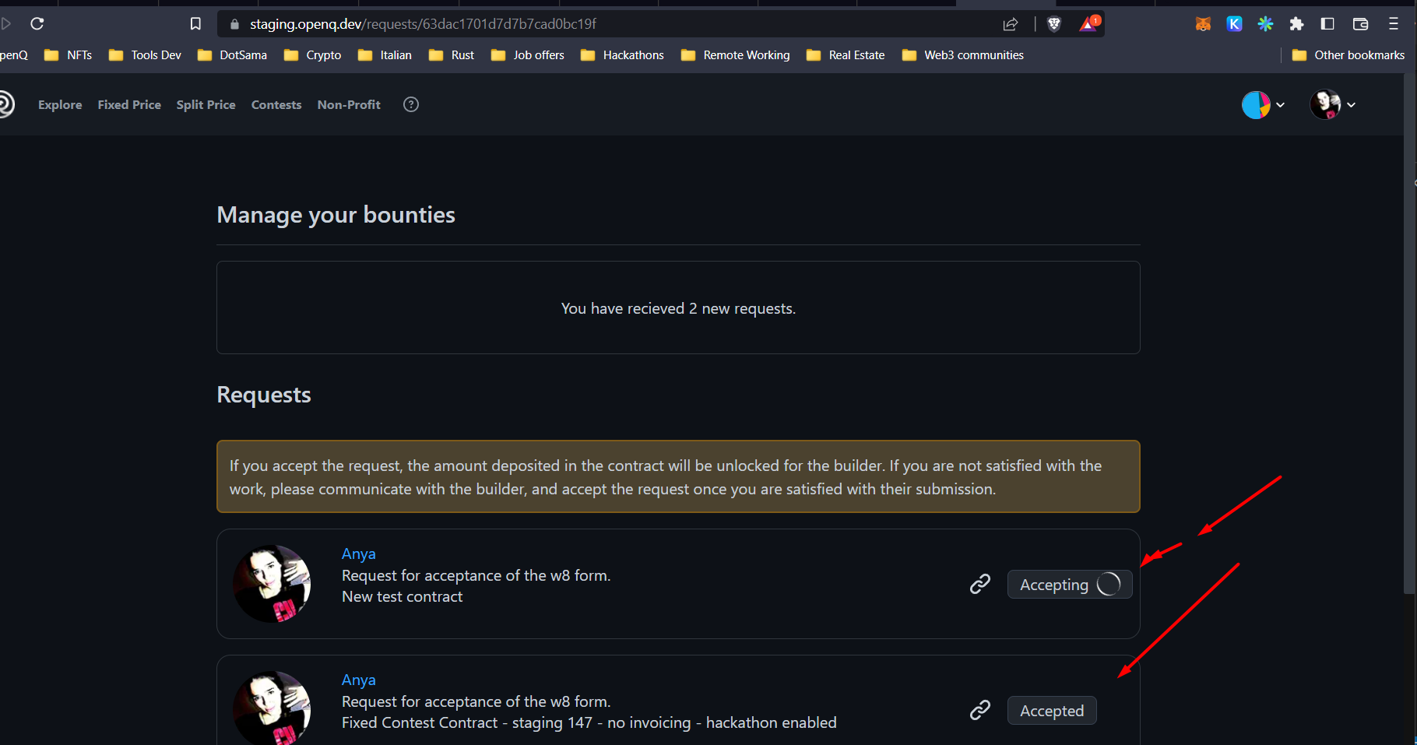Click the bookmark flag icon in the address bar
Viewport: 1417px width, 745px height.
point(195,23)
